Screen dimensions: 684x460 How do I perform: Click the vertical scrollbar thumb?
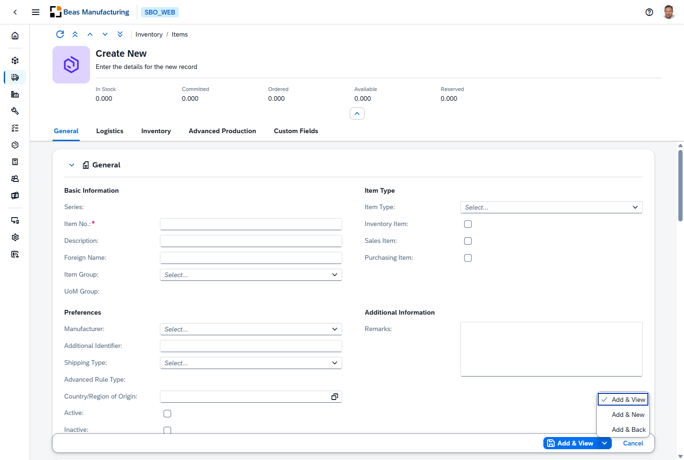pyautogui.click(x=680, y=185)
